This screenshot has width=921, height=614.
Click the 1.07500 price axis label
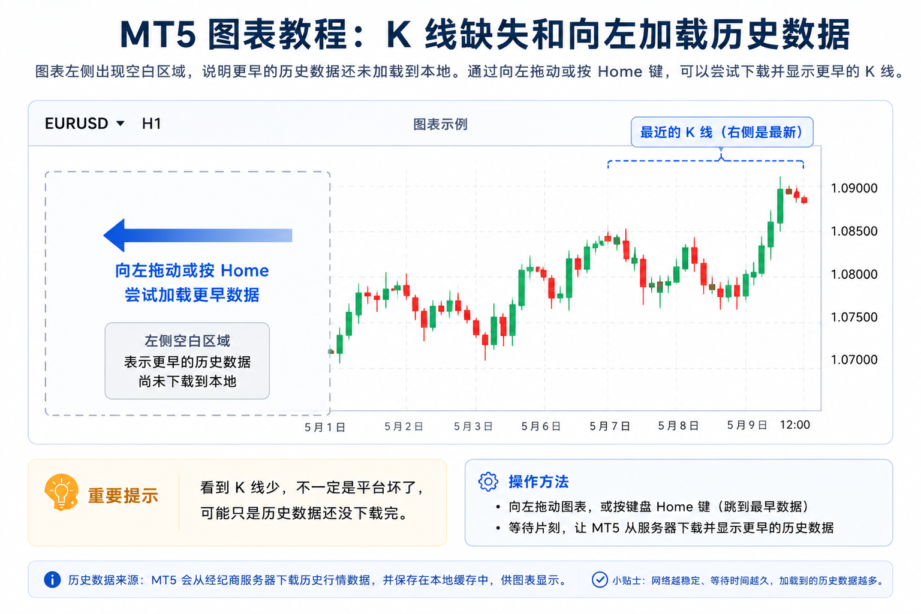[854, 317]
